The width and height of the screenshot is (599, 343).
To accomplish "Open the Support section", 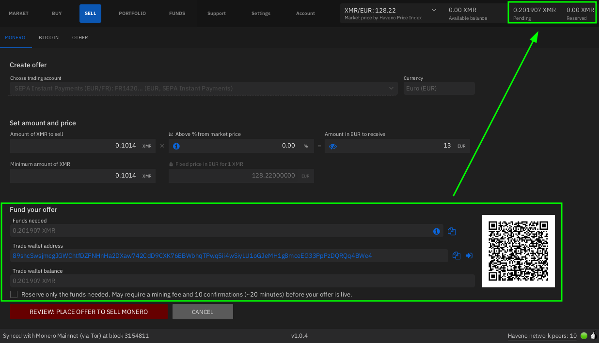I will 217,14.
